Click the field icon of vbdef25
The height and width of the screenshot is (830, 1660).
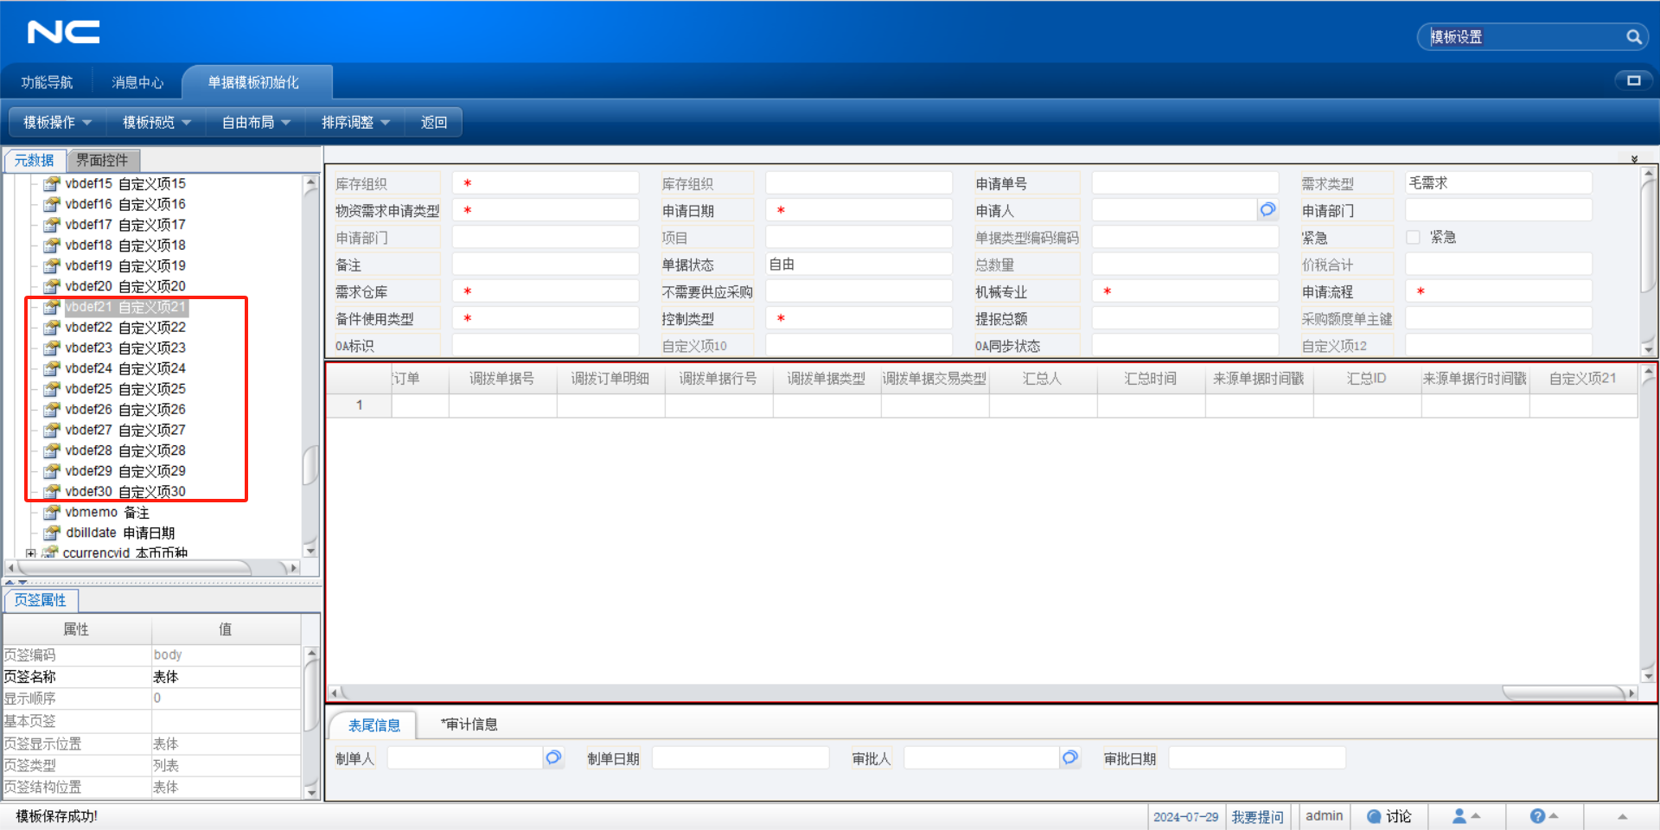pos(53,388)
